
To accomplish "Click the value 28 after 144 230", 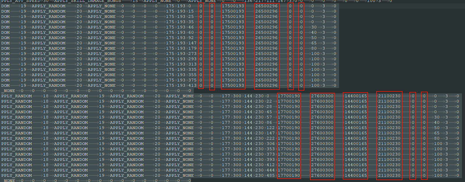I will point(269,107).
